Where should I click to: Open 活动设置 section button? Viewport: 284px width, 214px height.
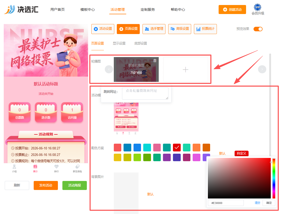103,29
